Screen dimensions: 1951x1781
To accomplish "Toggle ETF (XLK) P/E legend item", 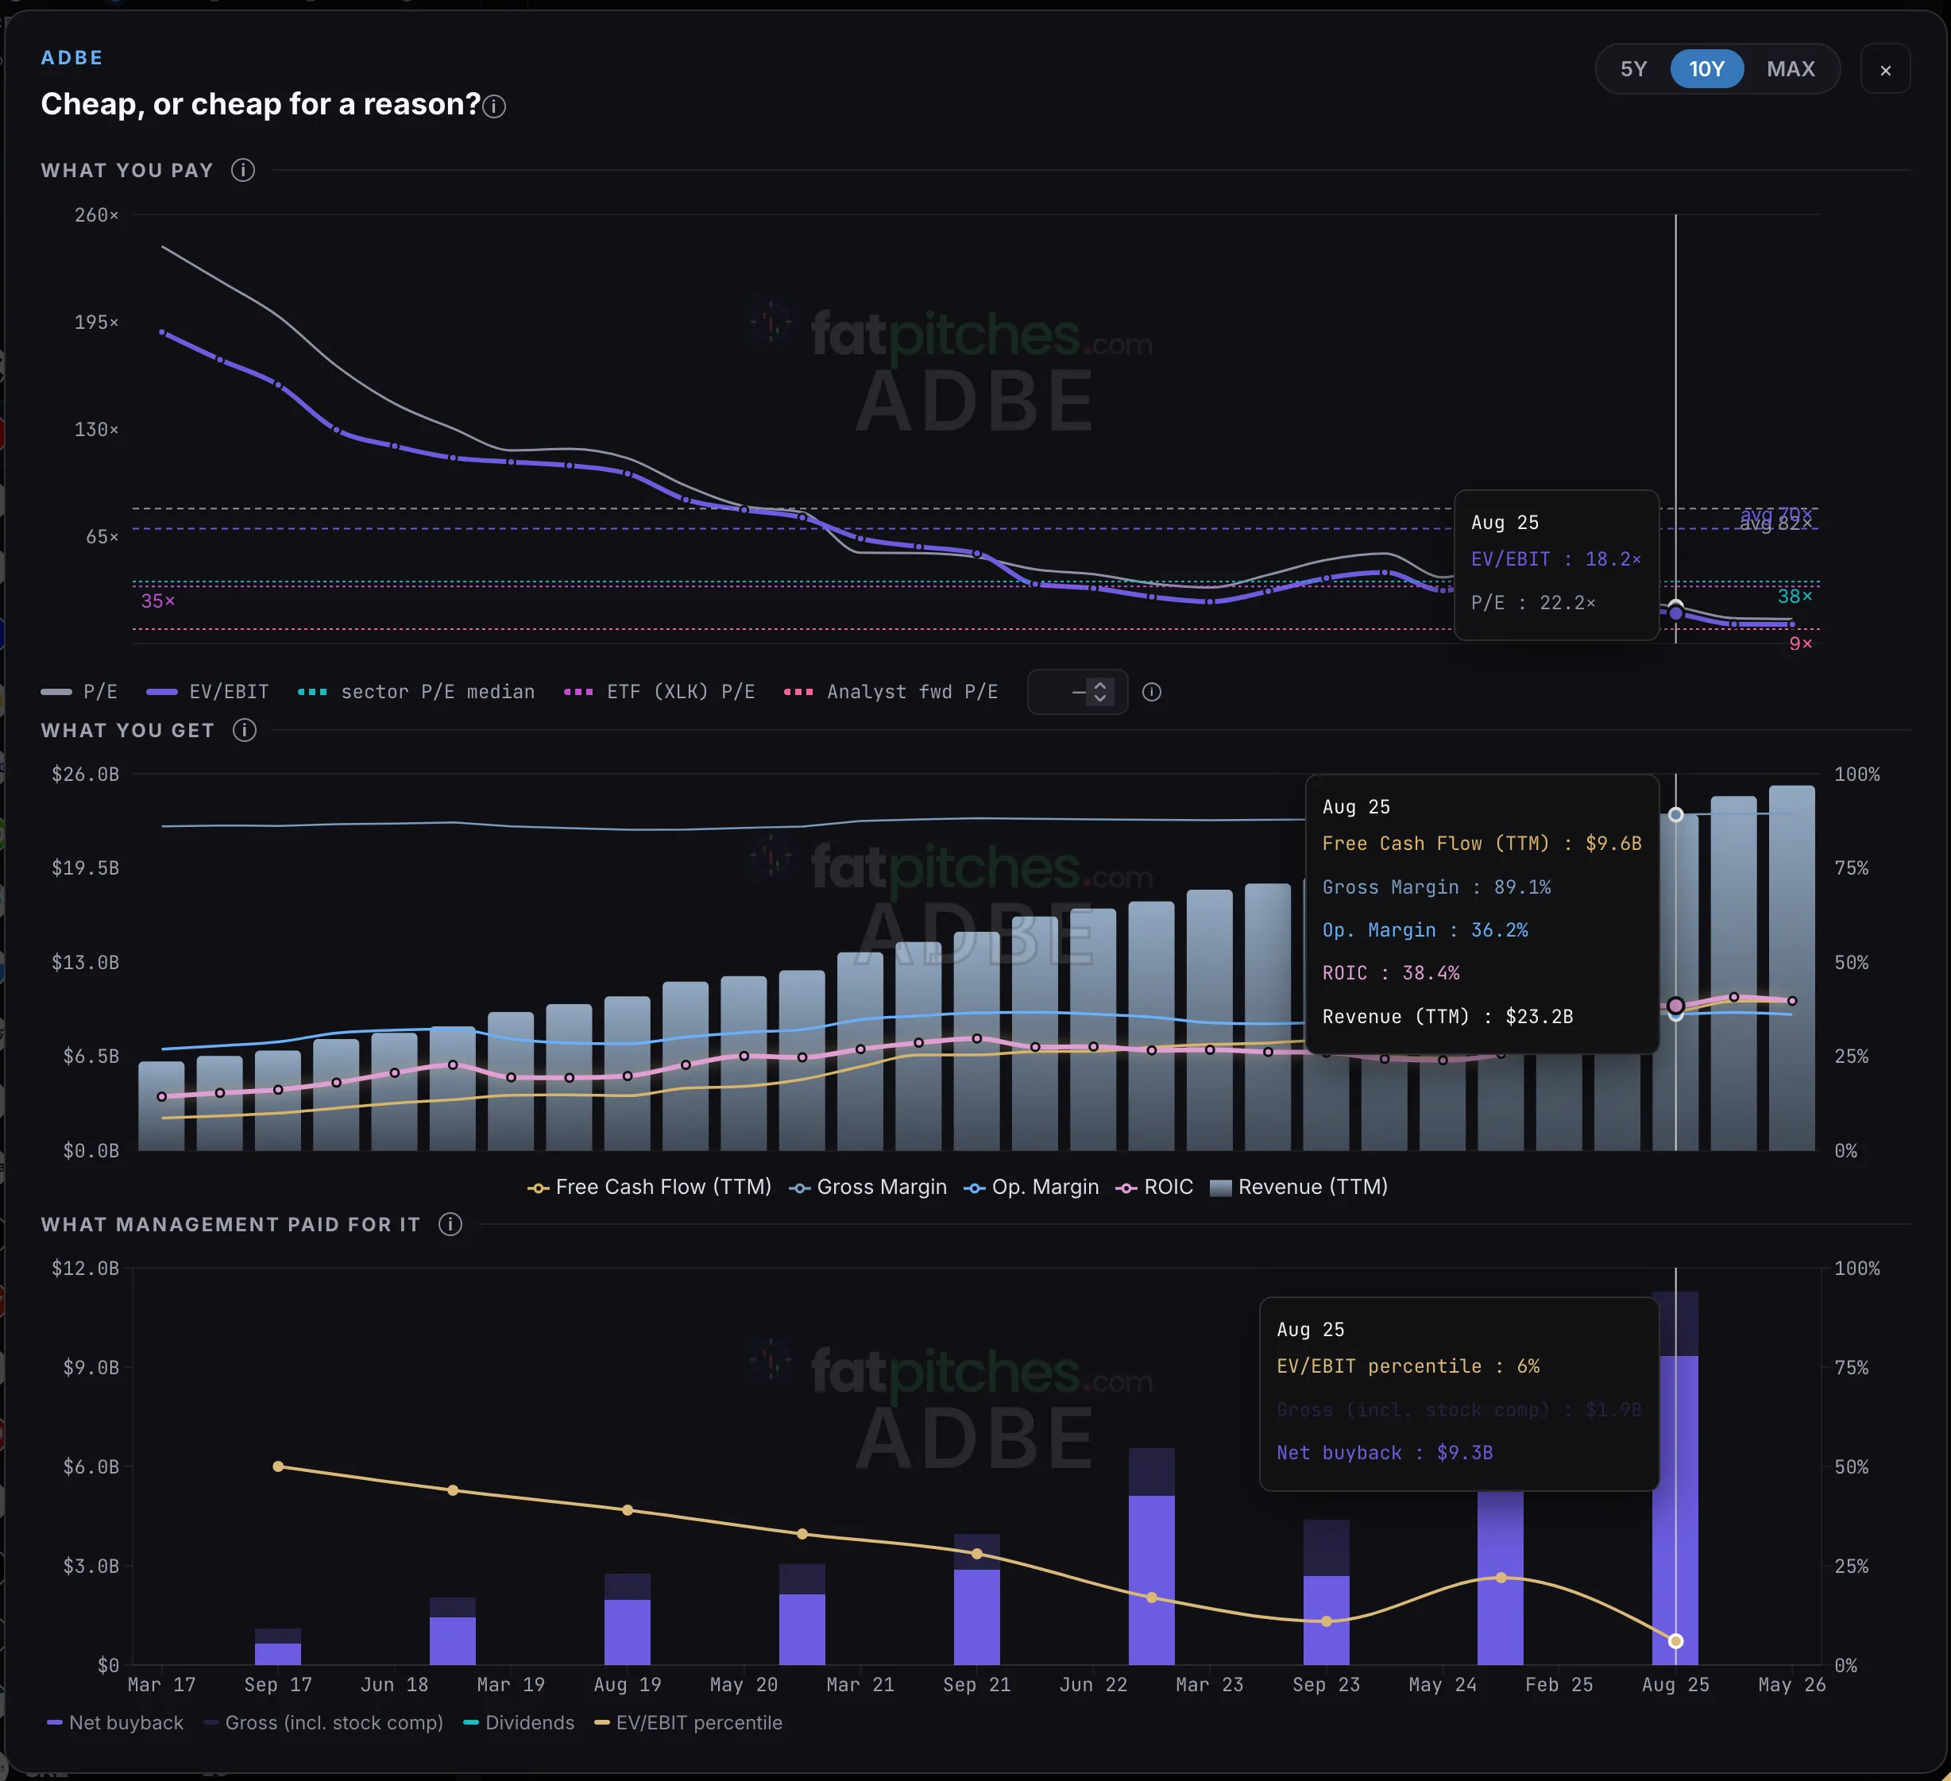I will pos(659,692).
